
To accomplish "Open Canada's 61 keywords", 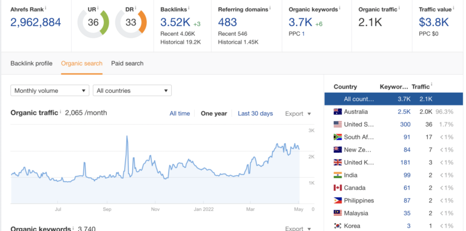I will 407,188.
